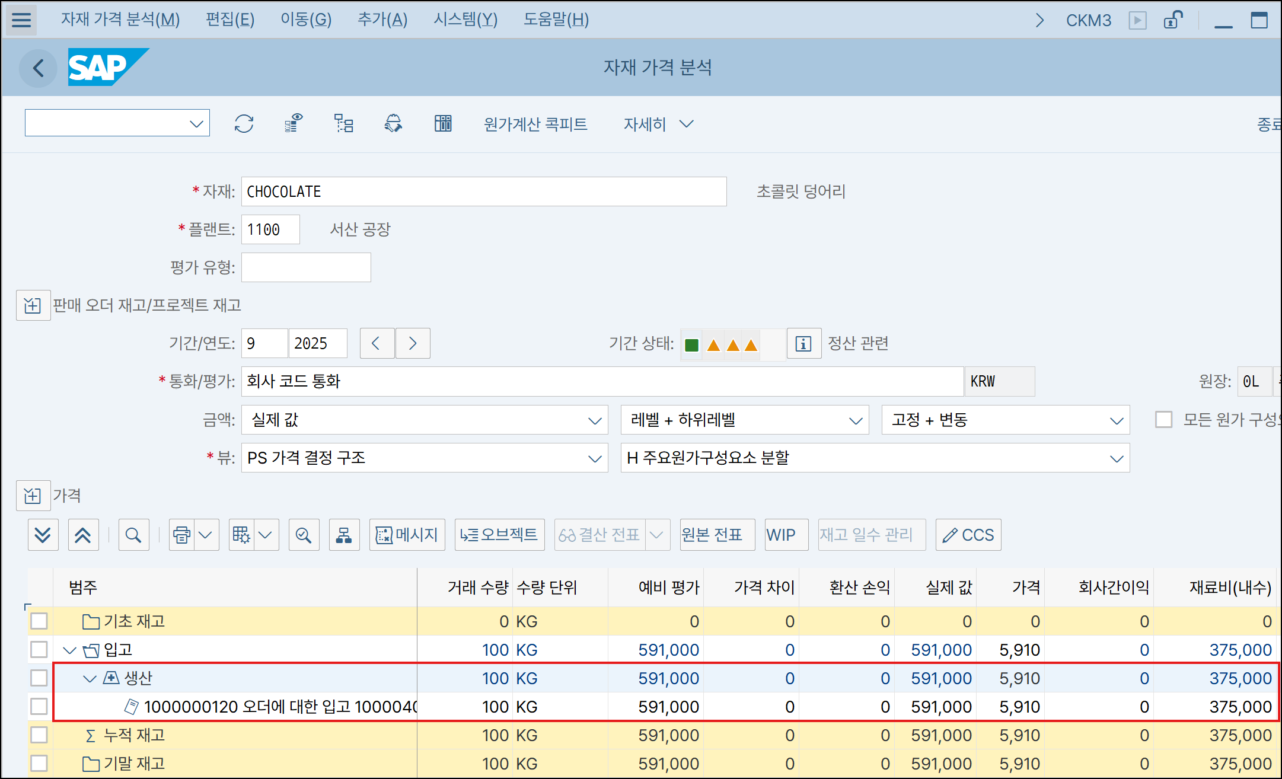This screenshot has height=779, width=1282.
Task: Open the hierarchy structure toolbar icon
Action: [x=343, y=123]
